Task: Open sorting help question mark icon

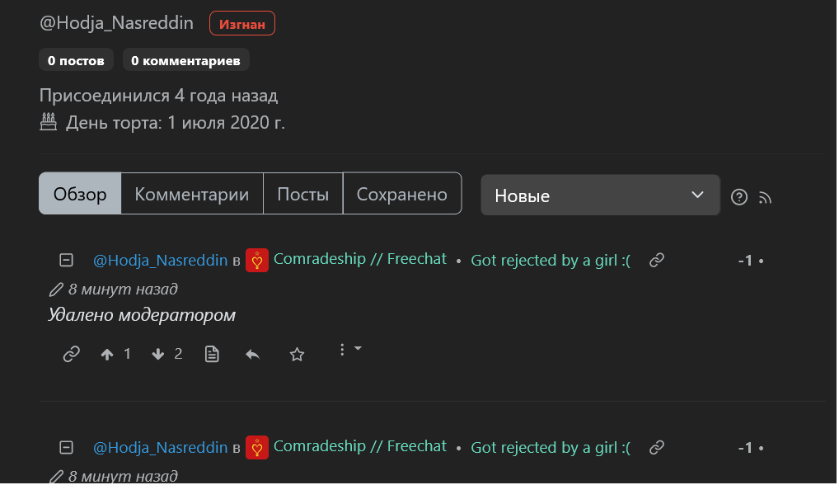Action: pos(739,197)
